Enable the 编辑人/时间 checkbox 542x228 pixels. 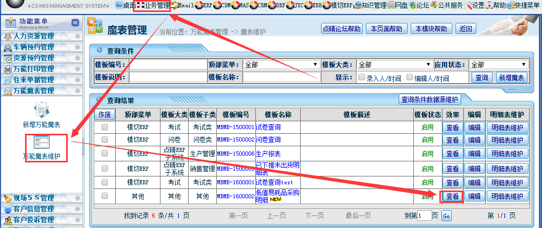pos(410,78)
